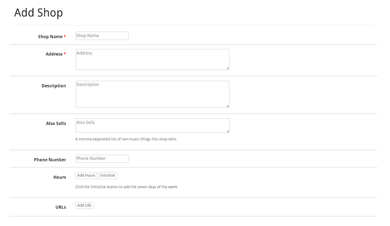Screen dimensions: 390x226
Task: Click the Phone Number input field
Action: coord(102,159)
